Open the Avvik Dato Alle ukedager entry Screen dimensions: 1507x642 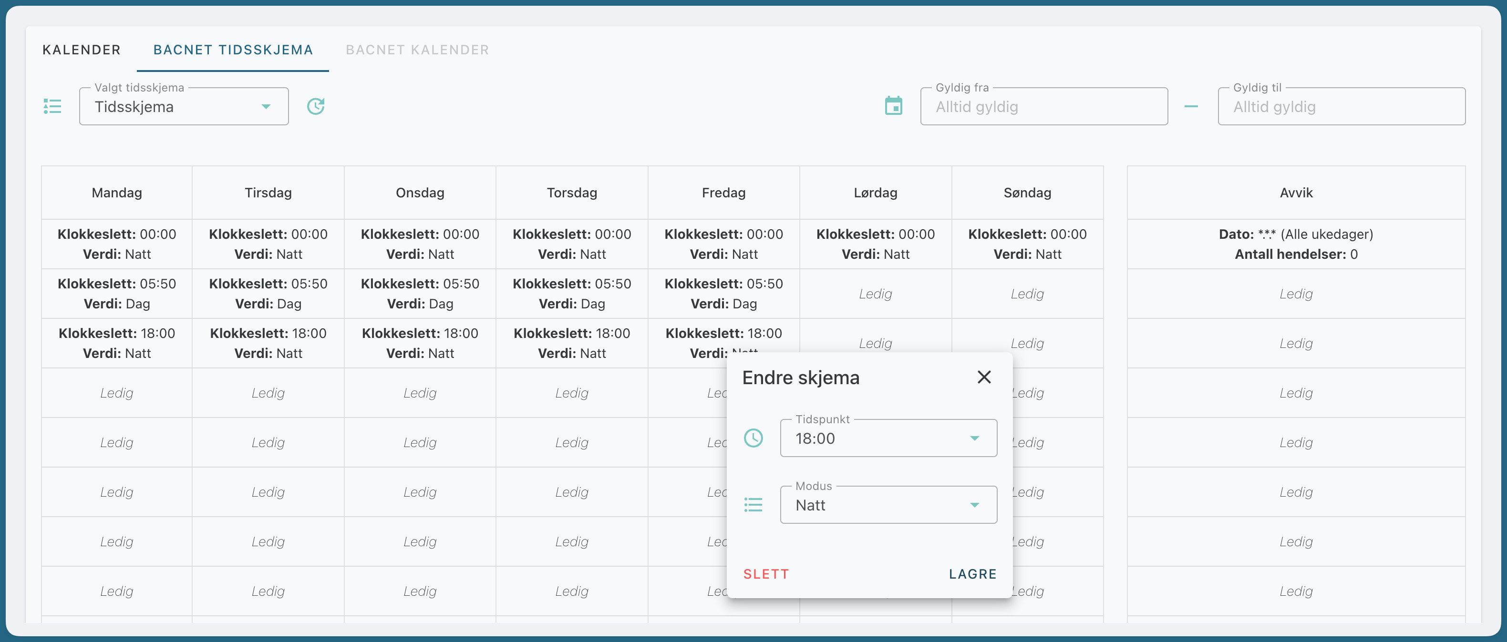1296,244
